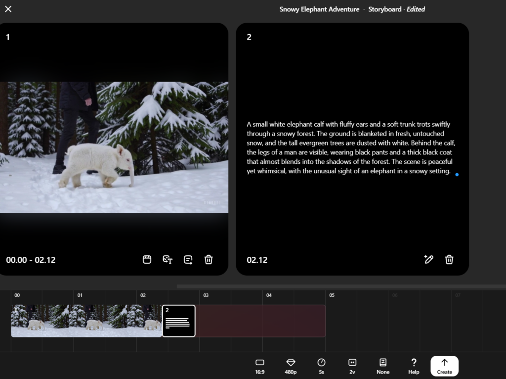This screenshot has height=379, width=506.
Task: Change the 2v variations setting
Action: click(x=352, y=366)
